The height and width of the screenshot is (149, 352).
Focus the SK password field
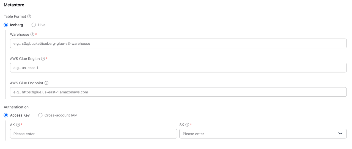point(258,134)
